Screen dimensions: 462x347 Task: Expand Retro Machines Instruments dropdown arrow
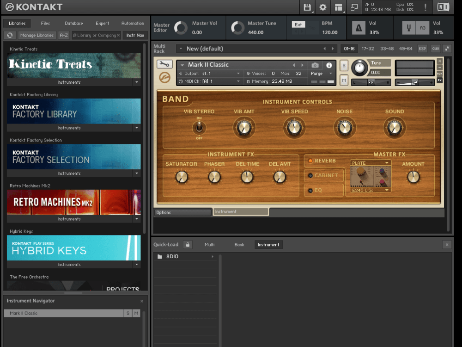click(137, 219)
